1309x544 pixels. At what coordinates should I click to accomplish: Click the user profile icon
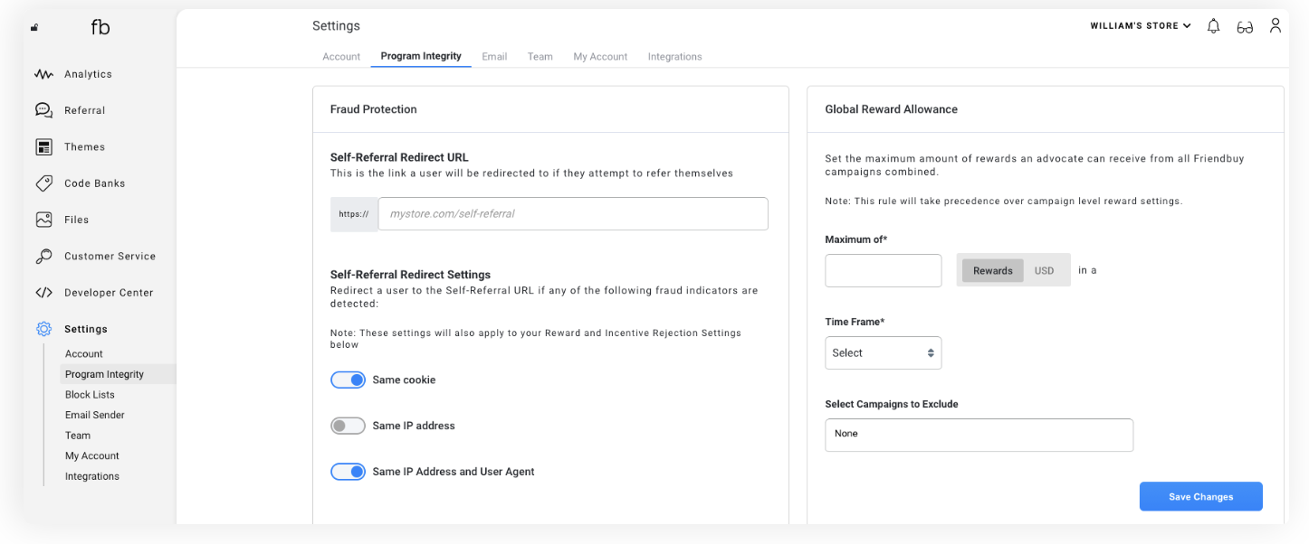1275,26
